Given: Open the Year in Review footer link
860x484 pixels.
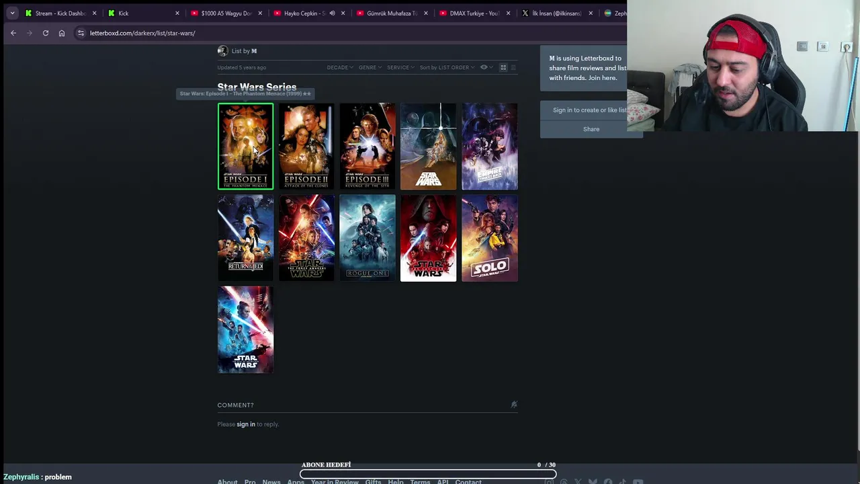Looking at the screenshot, I should point(335,481).
